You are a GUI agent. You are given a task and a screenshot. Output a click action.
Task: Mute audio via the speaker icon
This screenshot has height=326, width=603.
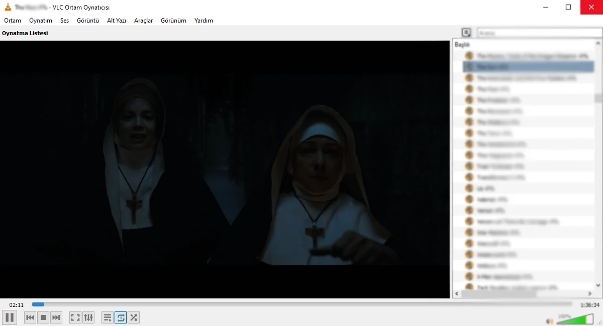point(550,321)
